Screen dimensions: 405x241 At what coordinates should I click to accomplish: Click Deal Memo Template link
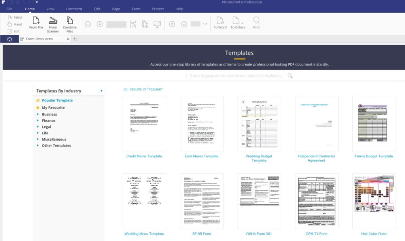click(x=201, y=156)
